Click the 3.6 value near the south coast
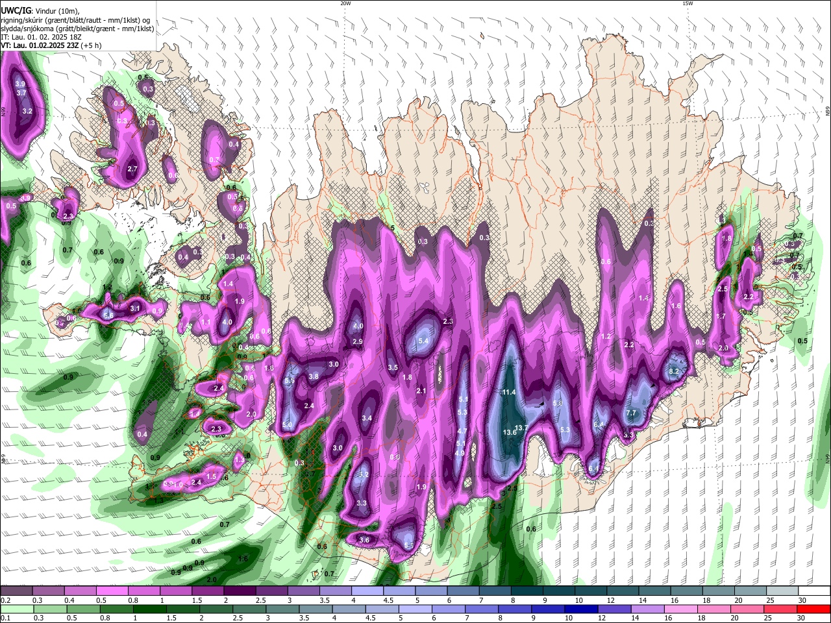This screenshot has width=831, height=623. pos(364,540)
